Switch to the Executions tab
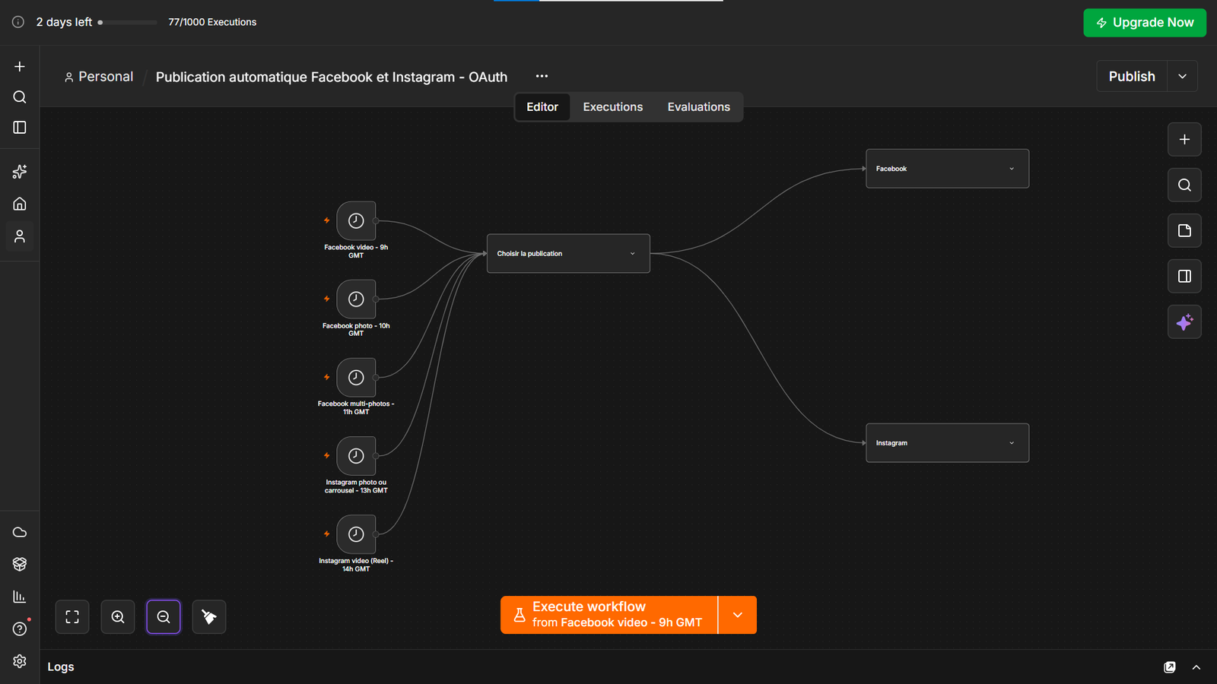The height and width of the screenshot is (684, 1217). (x=613, y=107)
